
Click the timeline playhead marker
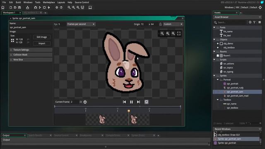click(x=129, y=111)
